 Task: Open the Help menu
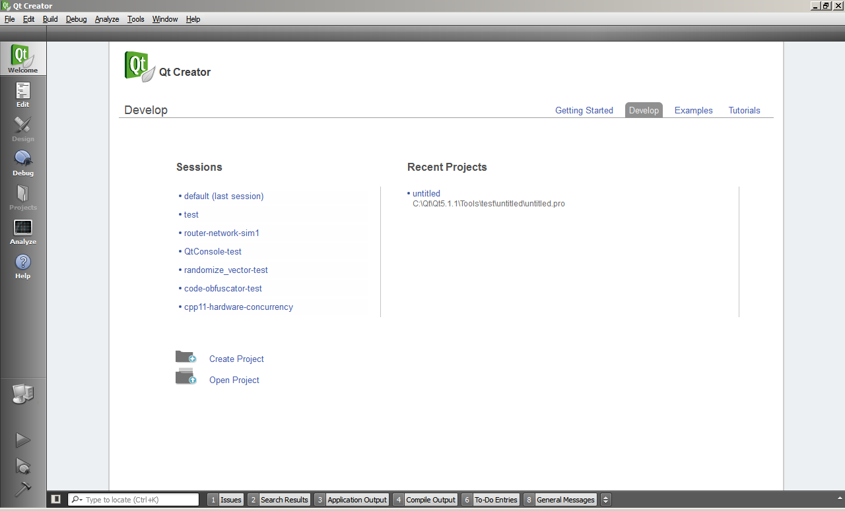(x=193, y=19)
